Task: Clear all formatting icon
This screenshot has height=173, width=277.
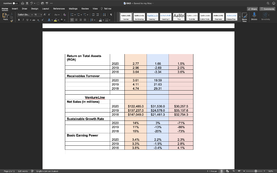Action: (65, 15)
